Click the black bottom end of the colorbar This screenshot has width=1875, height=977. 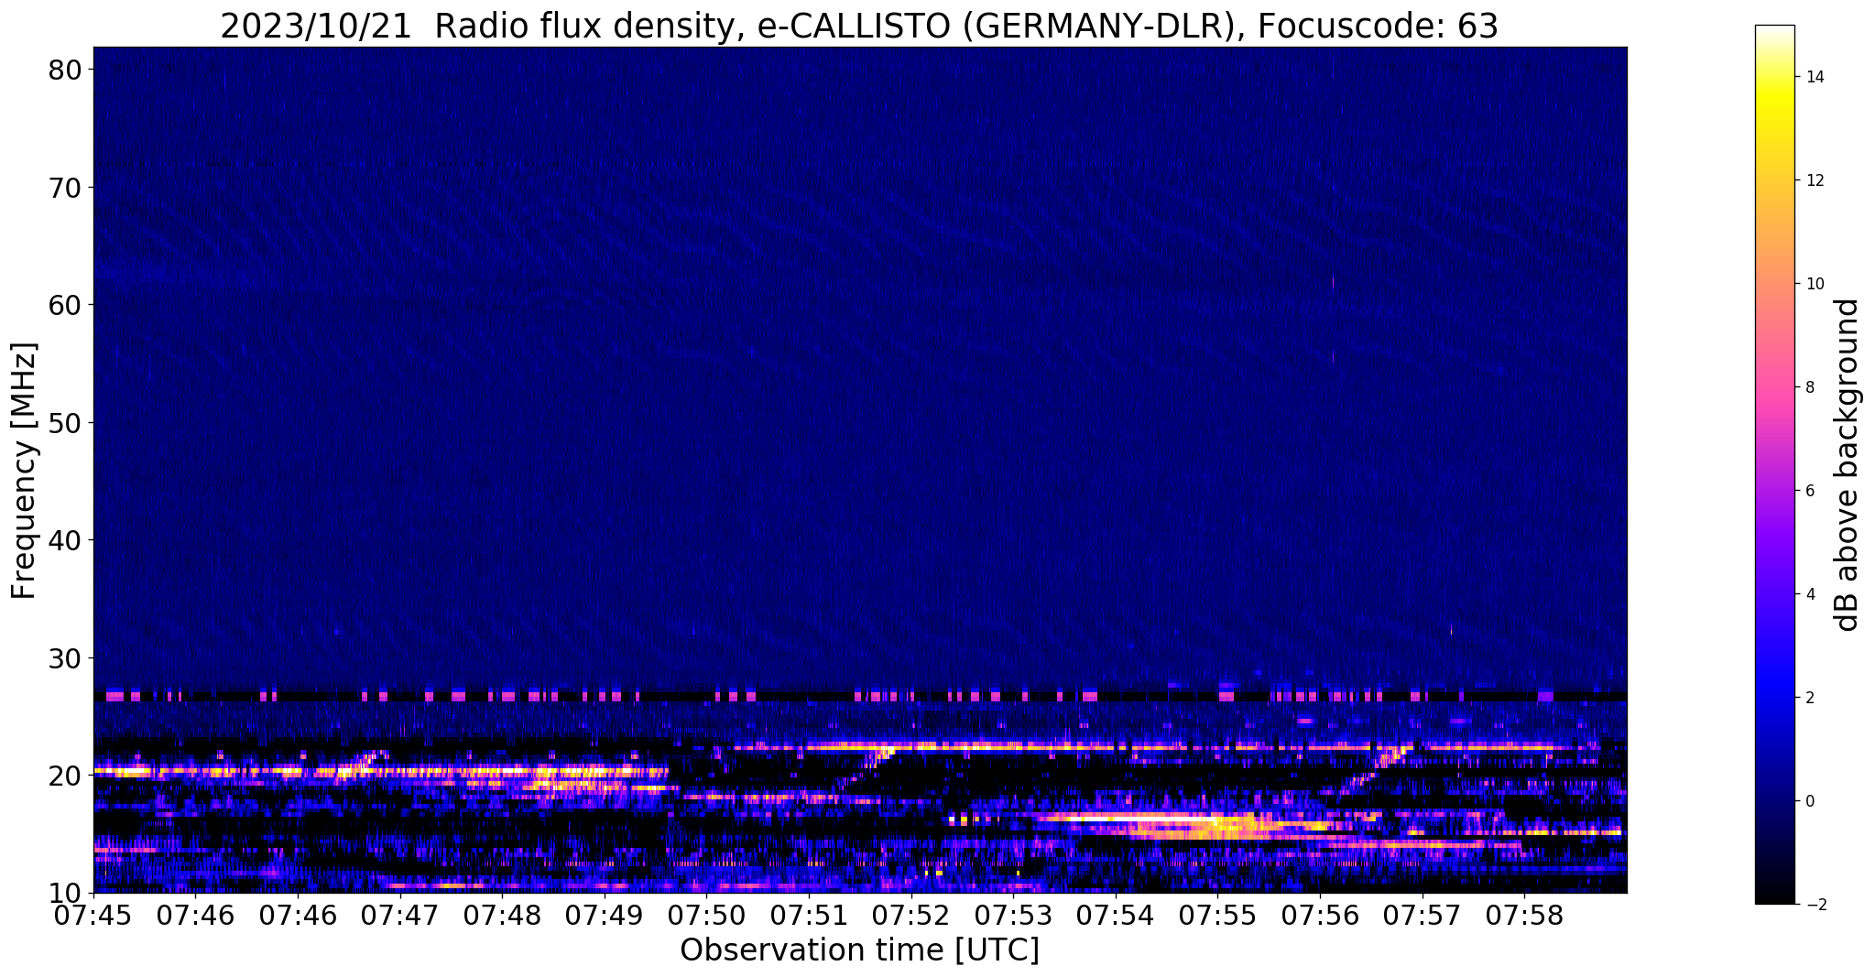click(1774, 893)
